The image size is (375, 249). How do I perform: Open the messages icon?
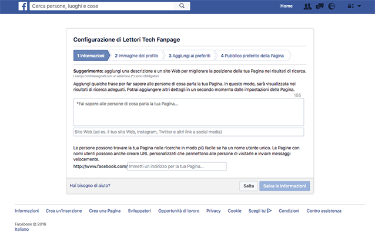tap(320, 6)
